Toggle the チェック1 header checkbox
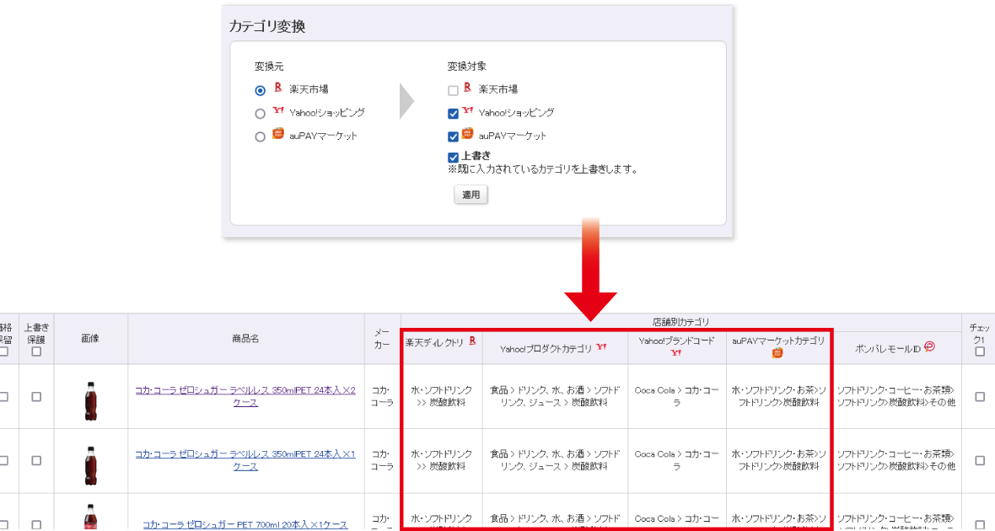995x531 pixels. [x=980, y=351]
